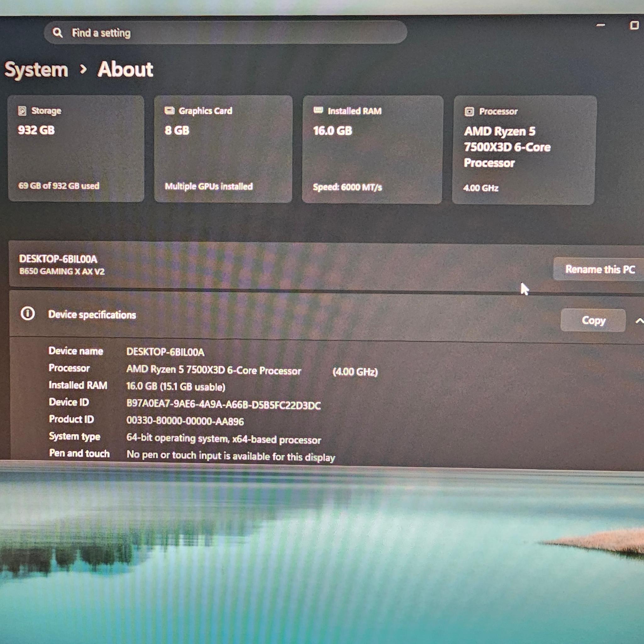
Task: Click the Find a setting search box
Action: tap(225, 32)
